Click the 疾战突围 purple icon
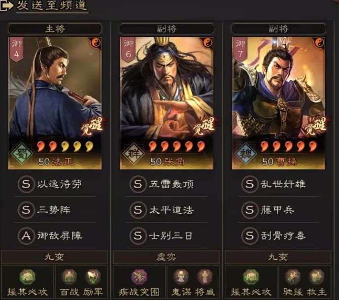Viewport: 339px width, 300px height. 139,277
